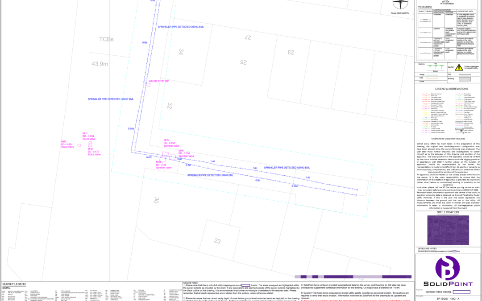Image resolution: width=482 pixels, height=301 pixels.
Task: Click the 'MH3 BD - 0.45d Sluice Valve' label
Action: 68,144
